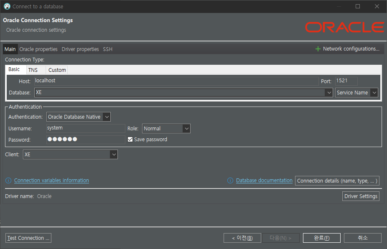Viewport: 387px width, 249px height.
Task: Open Driver Settings
Action: click(361, 196)
